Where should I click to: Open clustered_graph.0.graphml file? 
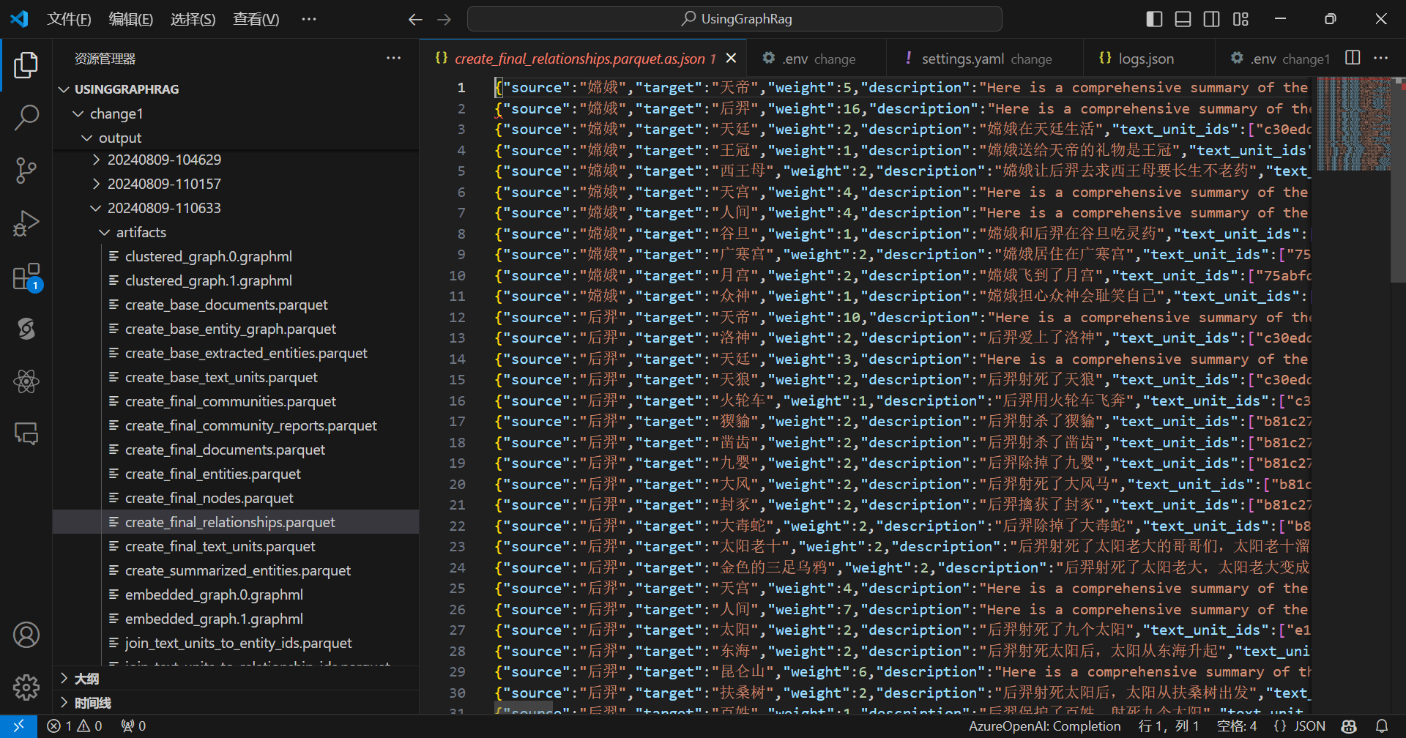[209, 256]
